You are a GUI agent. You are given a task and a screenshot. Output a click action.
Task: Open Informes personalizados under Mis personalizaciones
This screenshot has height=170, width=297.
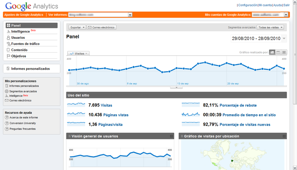coord(24,86)
